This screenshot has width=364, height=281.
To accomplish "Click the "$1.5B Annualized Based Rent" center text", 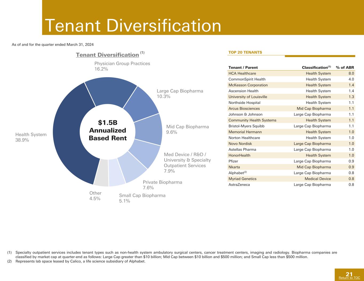I will click(108, 130).
